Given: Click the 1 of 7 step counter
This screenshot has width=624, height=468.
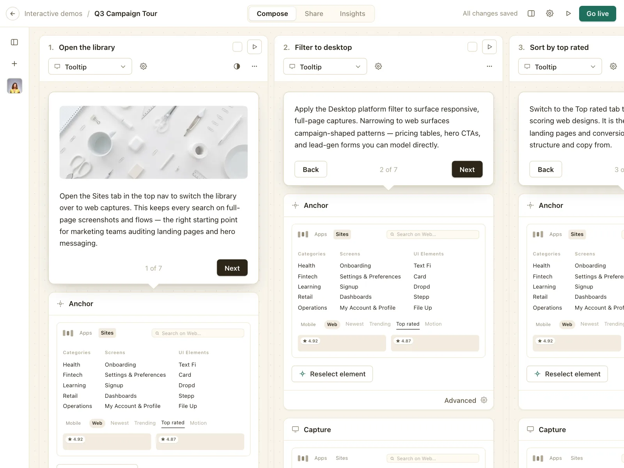Looking at the screenshot, I should tap(154, 268).
